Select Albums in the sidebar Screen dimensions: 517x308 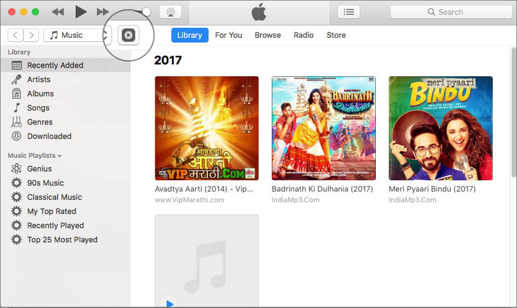click(66, 93)
